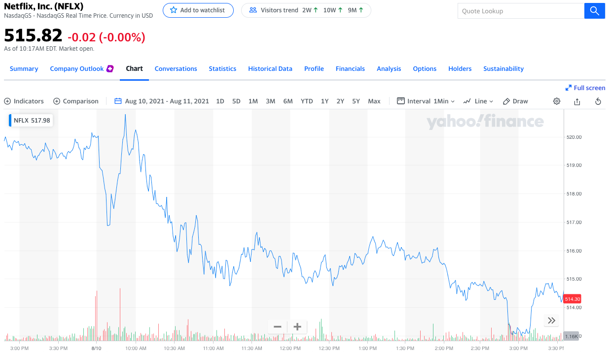The height and width of the screenshot is (352, 609).
Task: Select the 2Y time range
Action: pyautogui.click(x=340, y=101)
